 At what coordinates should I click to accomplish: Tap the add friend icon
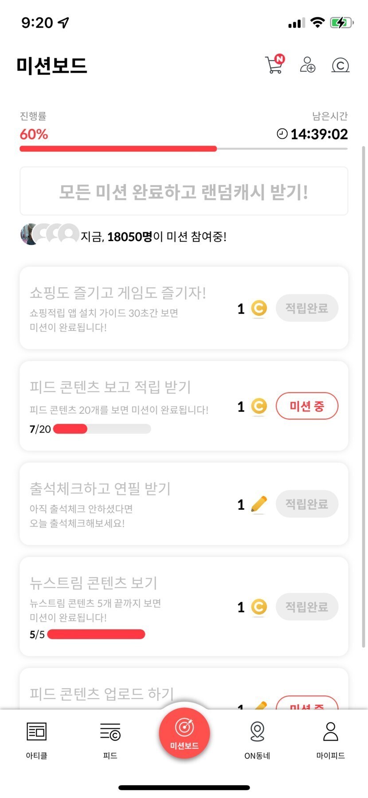pos(307,65)
